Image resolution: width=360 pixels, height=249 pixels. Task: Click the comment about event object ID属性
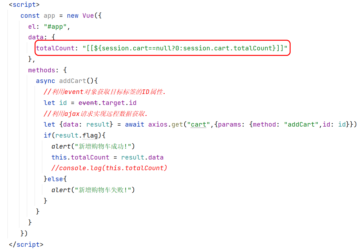tap(105, 92)
